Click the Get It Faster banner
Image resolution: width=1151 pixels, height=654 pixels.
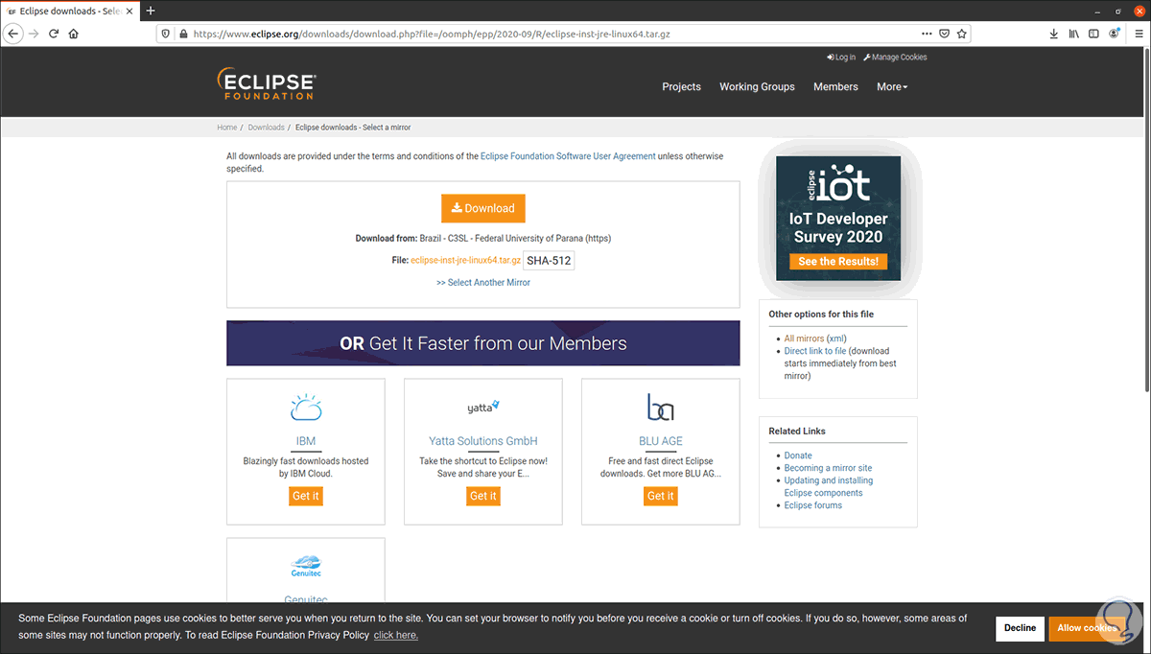click(x=483, y=343)
